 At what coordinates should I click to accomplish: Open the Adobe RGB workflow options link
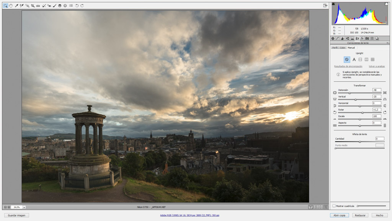pyautogui.click(x=189, y=215)
